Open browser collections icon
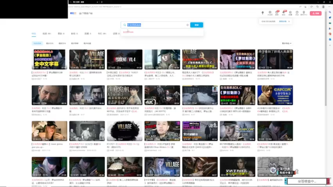This screenshot has width=333, height=187. (x=317, y=7)
